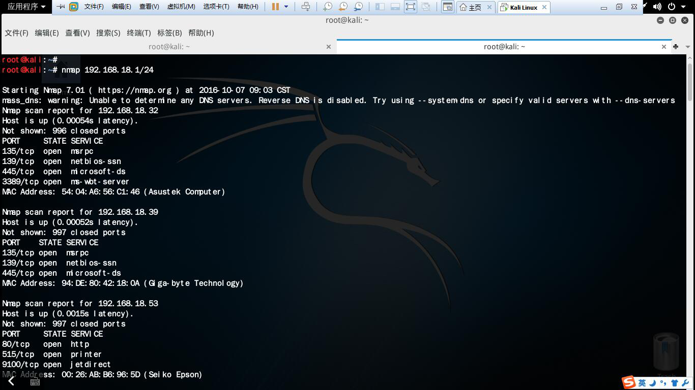Expand the 应用程序 applications menu
Image resolution: width=695 pixels, height=390 pixels.
click(26, 7)
